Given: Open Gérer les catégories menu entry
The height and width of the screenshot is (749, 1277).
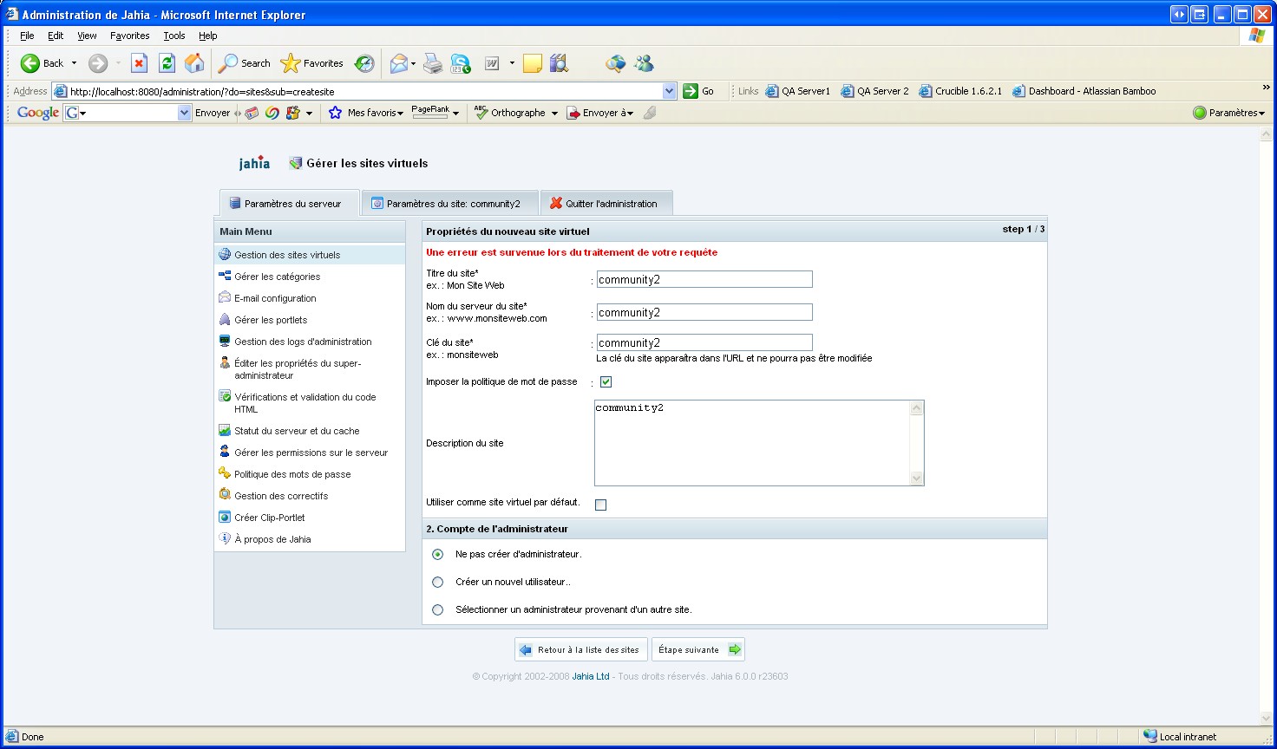Looking at the screenshot, I should [277, 277].
